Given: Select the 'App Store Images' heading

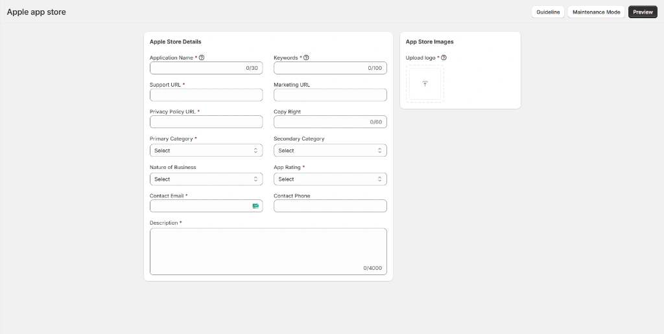Looking at the screenshot, I should [429, 42].
